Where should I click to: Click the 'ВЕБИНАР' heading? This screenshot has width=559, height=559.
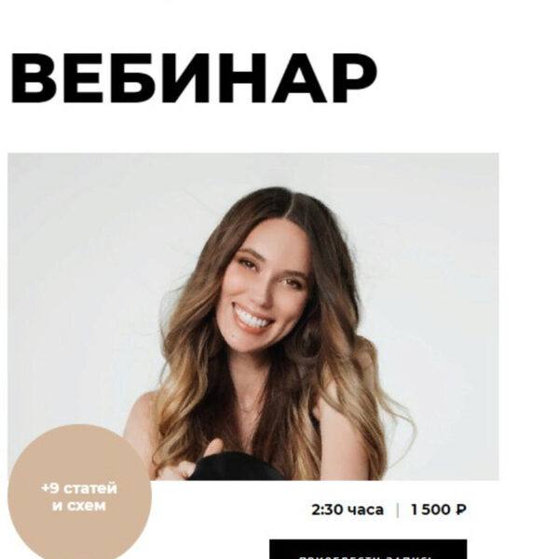(x=194, y=79)
